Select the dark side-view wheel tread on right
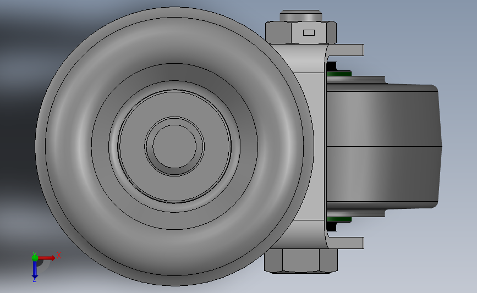 tap(384, 146)
